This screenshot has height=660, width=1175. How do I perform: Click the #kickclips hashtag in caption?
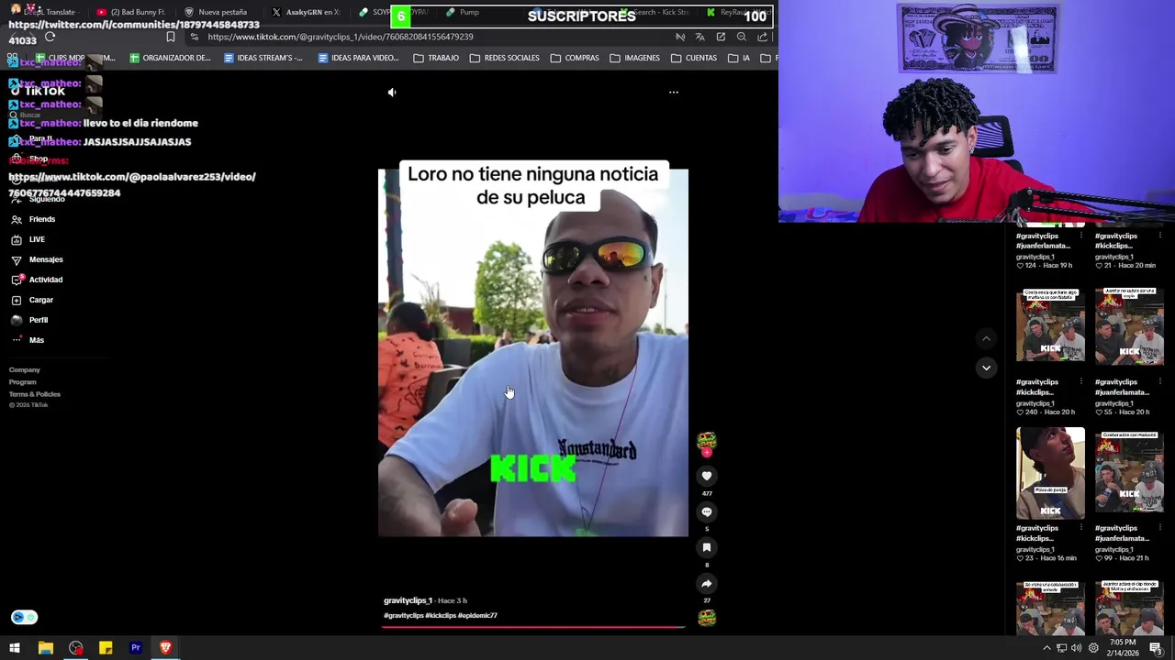click(441, 616)
